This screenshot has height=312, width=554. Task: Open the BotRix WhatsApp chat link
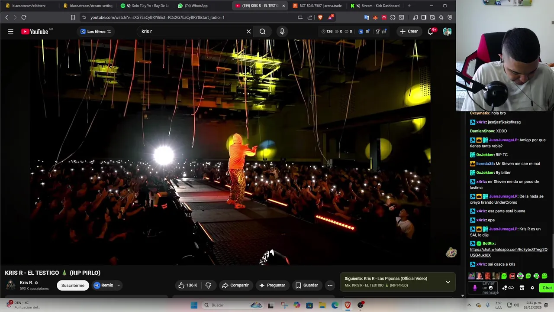pos(509,252)
